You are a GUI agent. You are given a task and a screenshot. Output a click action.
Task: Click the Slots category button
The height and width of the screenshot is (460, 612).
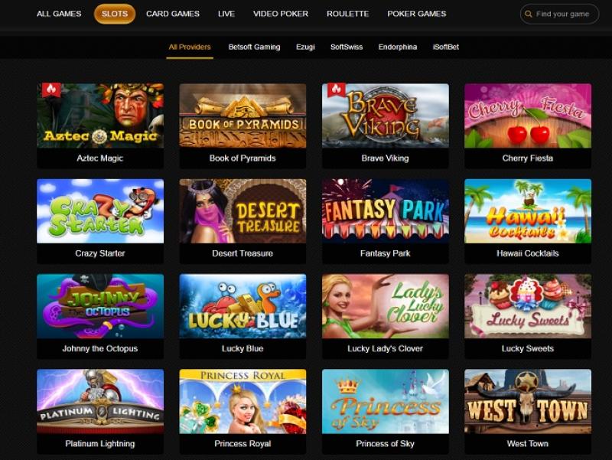(x=115, y=14)
